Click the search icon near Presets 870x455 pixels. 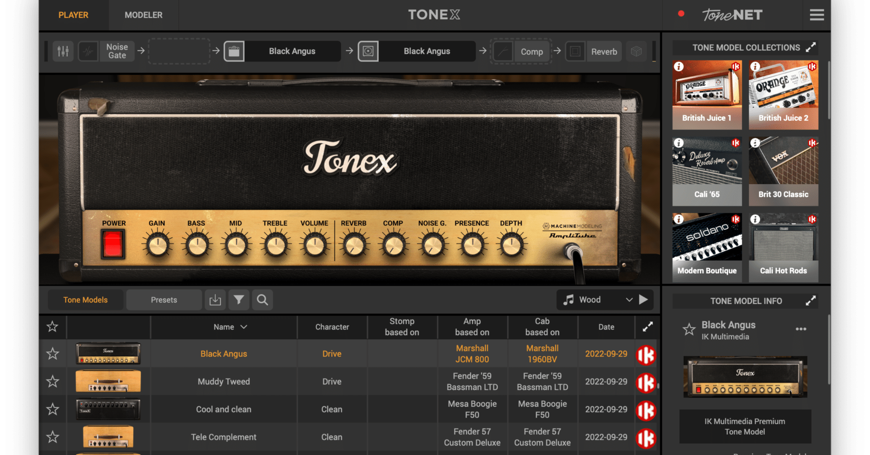[262, 300]
